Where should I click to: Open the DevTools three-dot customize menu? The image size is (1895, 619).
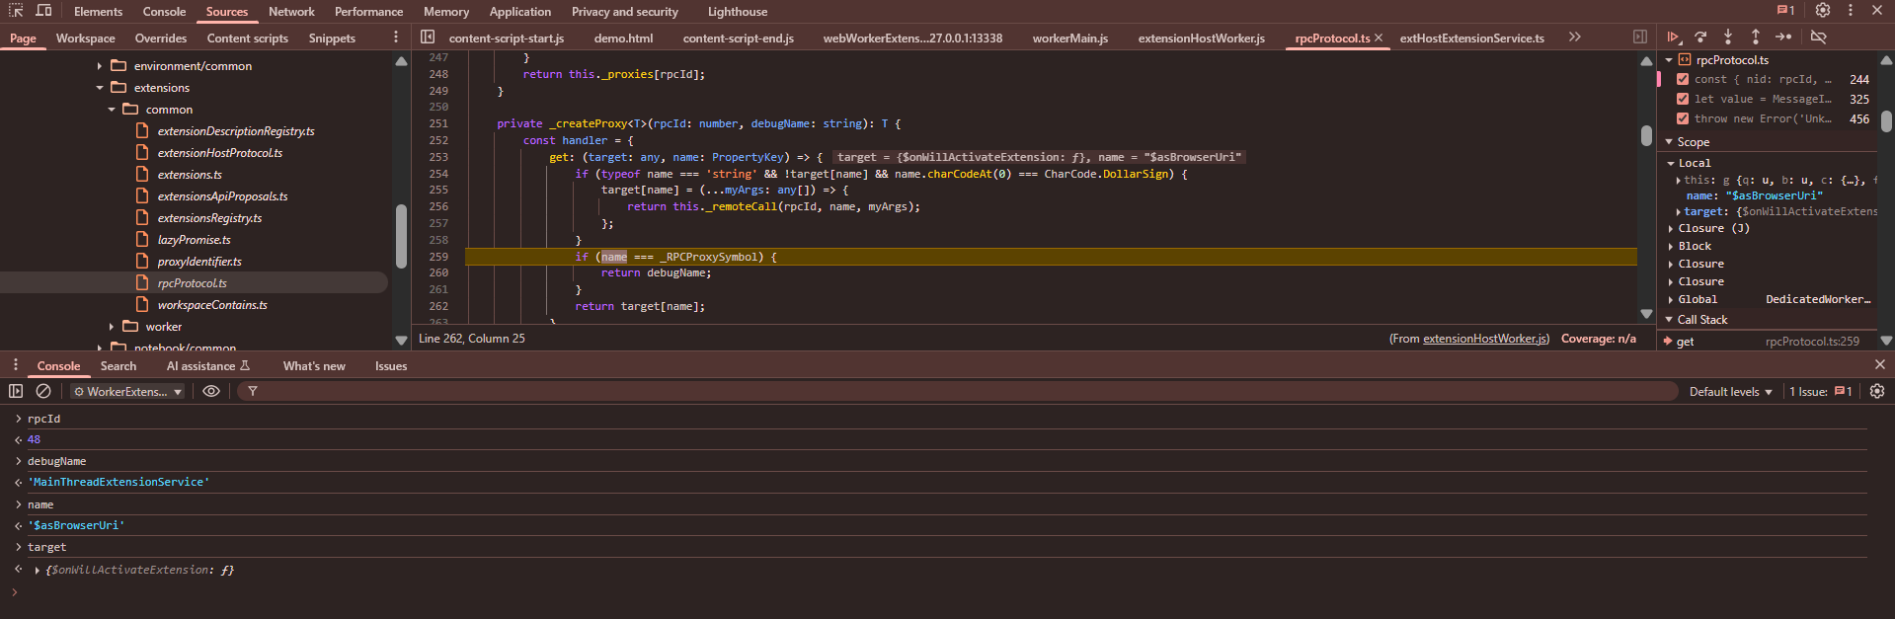[x=1850, y=11]
